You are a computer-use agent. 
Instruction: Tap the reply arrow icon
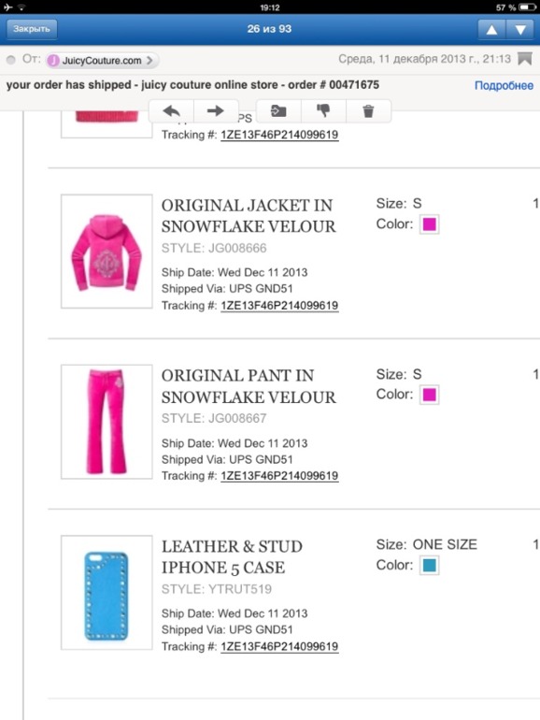click(172, 110)
